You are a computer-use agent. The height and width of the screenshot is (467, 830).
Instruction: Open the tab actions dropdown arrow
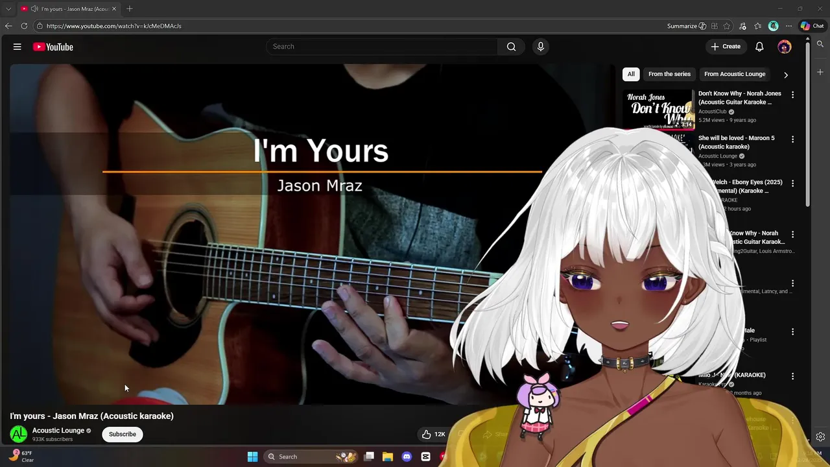(x=8, y=8)
